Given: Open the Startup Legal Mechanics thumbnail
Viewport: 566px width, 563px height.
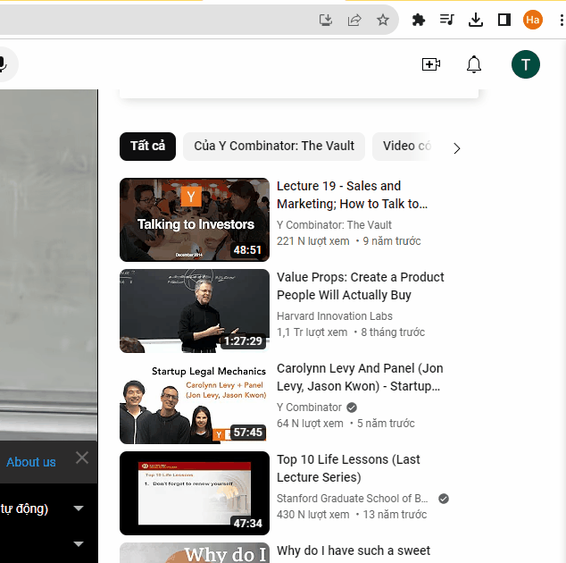Looking at the screenshot, I should [195, 402].
